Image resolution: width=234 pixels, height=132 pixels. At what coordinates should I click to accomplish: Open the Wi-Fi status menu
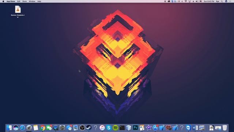186,1
